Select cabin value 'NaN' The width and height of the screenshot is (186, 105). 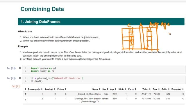coord(168,94)
